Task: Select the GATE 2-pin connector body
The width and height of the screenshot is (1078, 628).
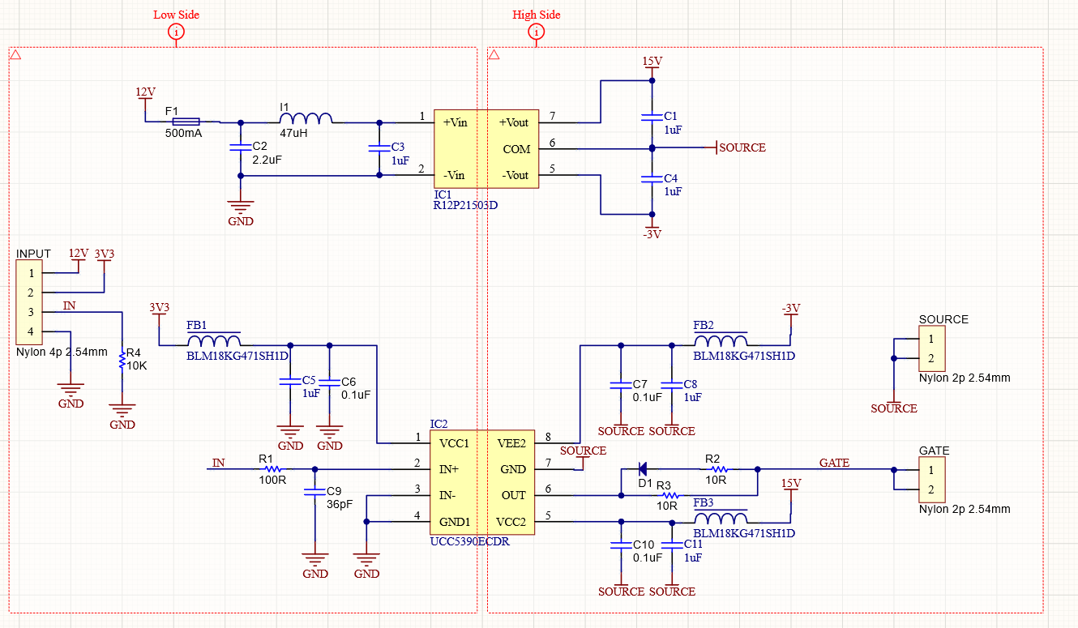Action: click(932, 480)
